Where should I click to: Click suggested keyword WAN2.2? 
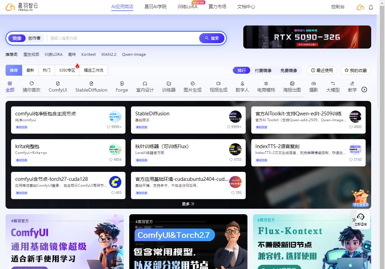pos(109,54)
